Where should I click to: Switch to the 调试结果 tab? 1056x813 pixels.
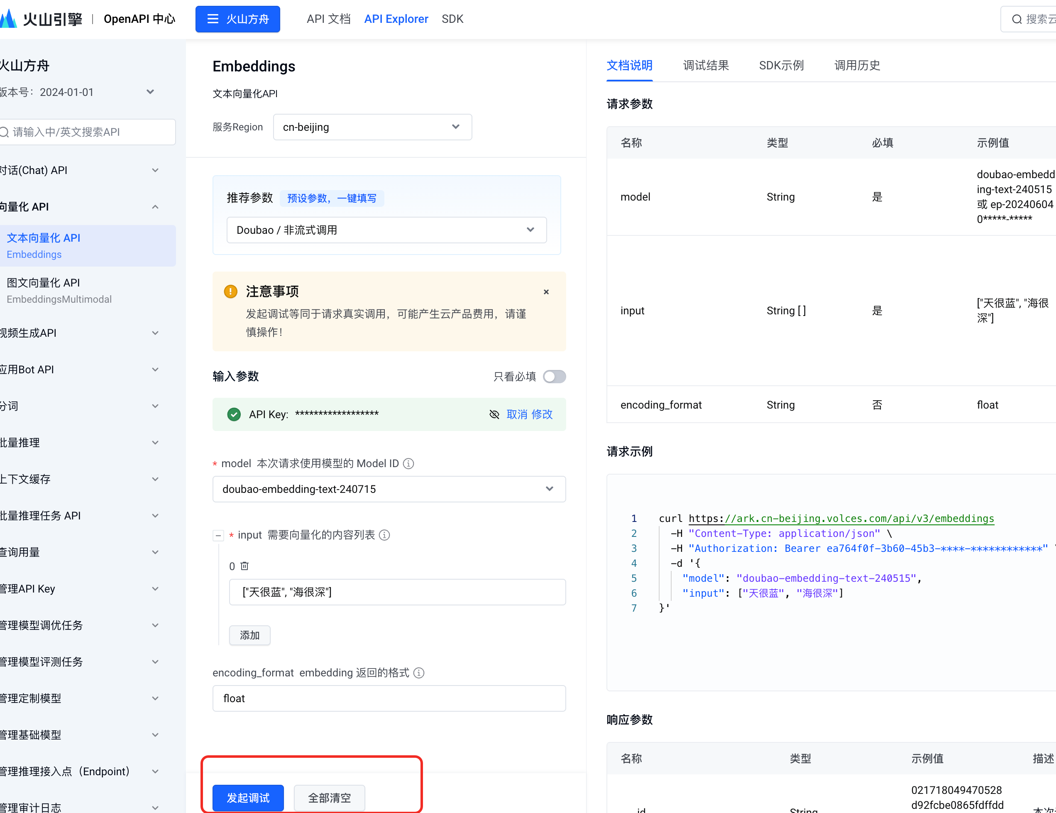click(x=705, y=65)
